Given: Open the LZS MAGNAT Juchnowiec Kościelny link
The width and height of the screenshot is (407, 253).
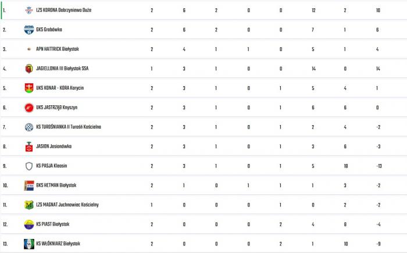Looking at the screenshot, I should [x=67, y=205].
